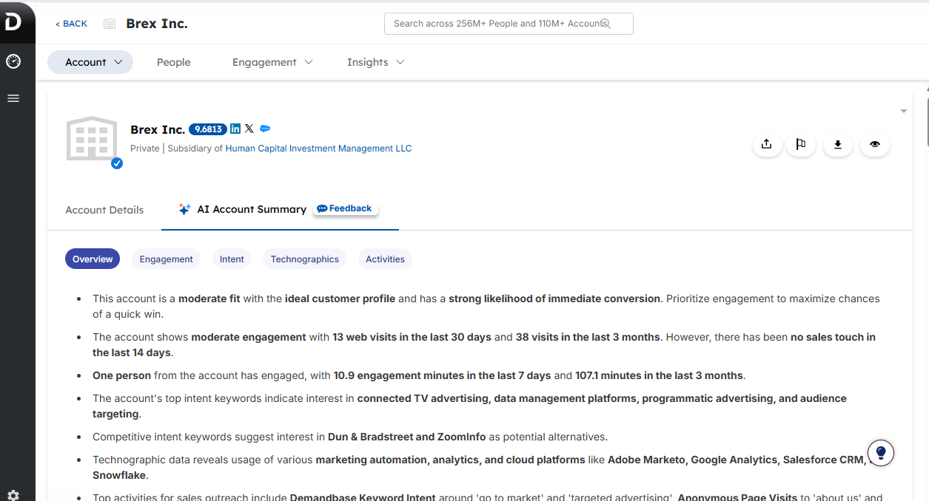Flag the Brex Inc. account
929x501 pixels.
tap(800, 145)
